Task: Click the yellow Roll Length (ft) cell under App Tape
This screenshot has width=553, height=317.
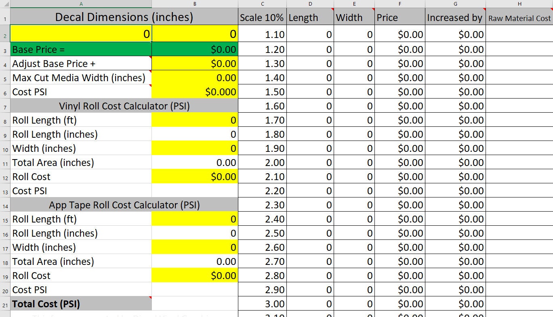Action: (195, 219)
